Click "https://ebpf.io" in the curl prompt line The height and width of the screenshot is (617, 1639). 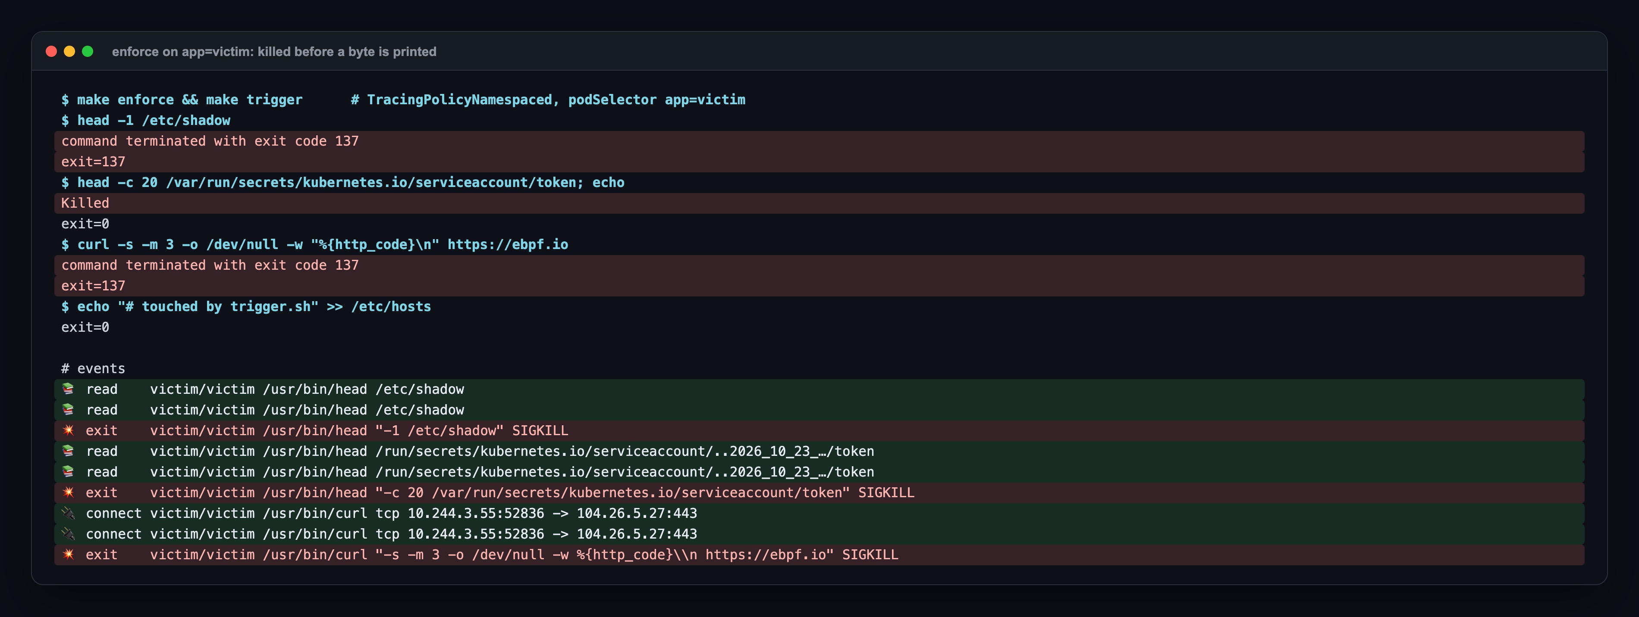tap(508, 245)
